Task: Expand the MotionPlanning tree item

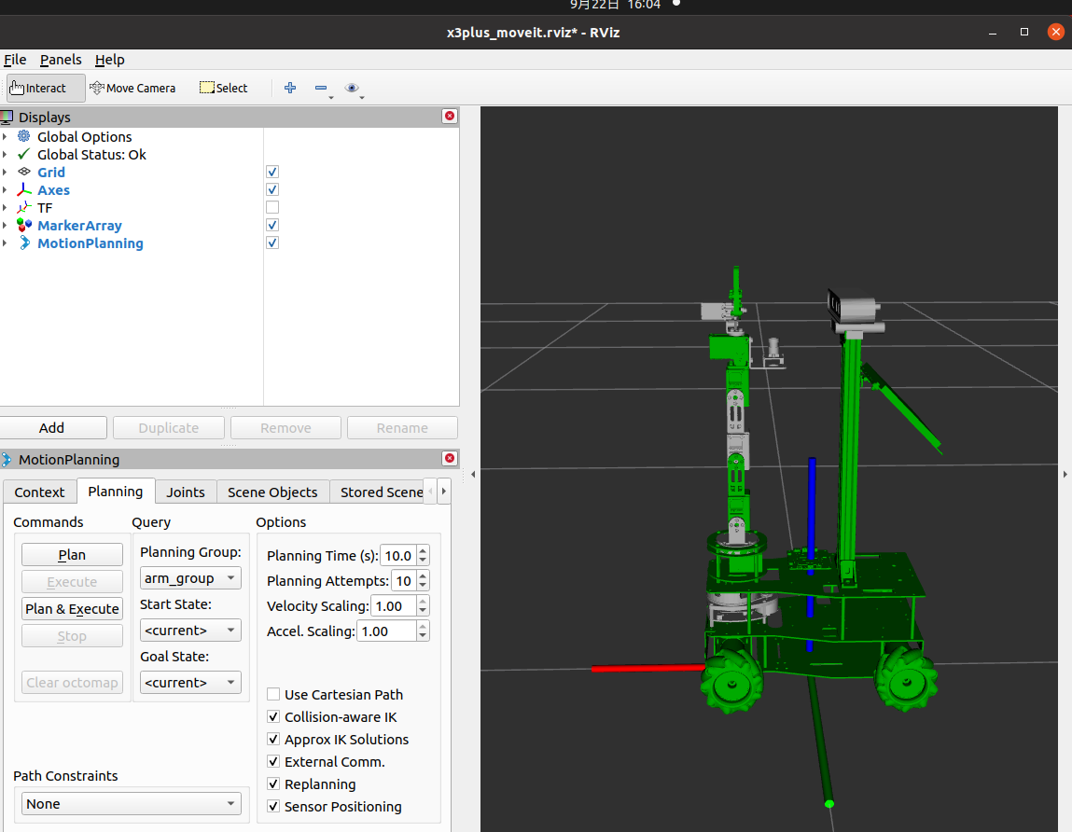Action: [5, 243]
